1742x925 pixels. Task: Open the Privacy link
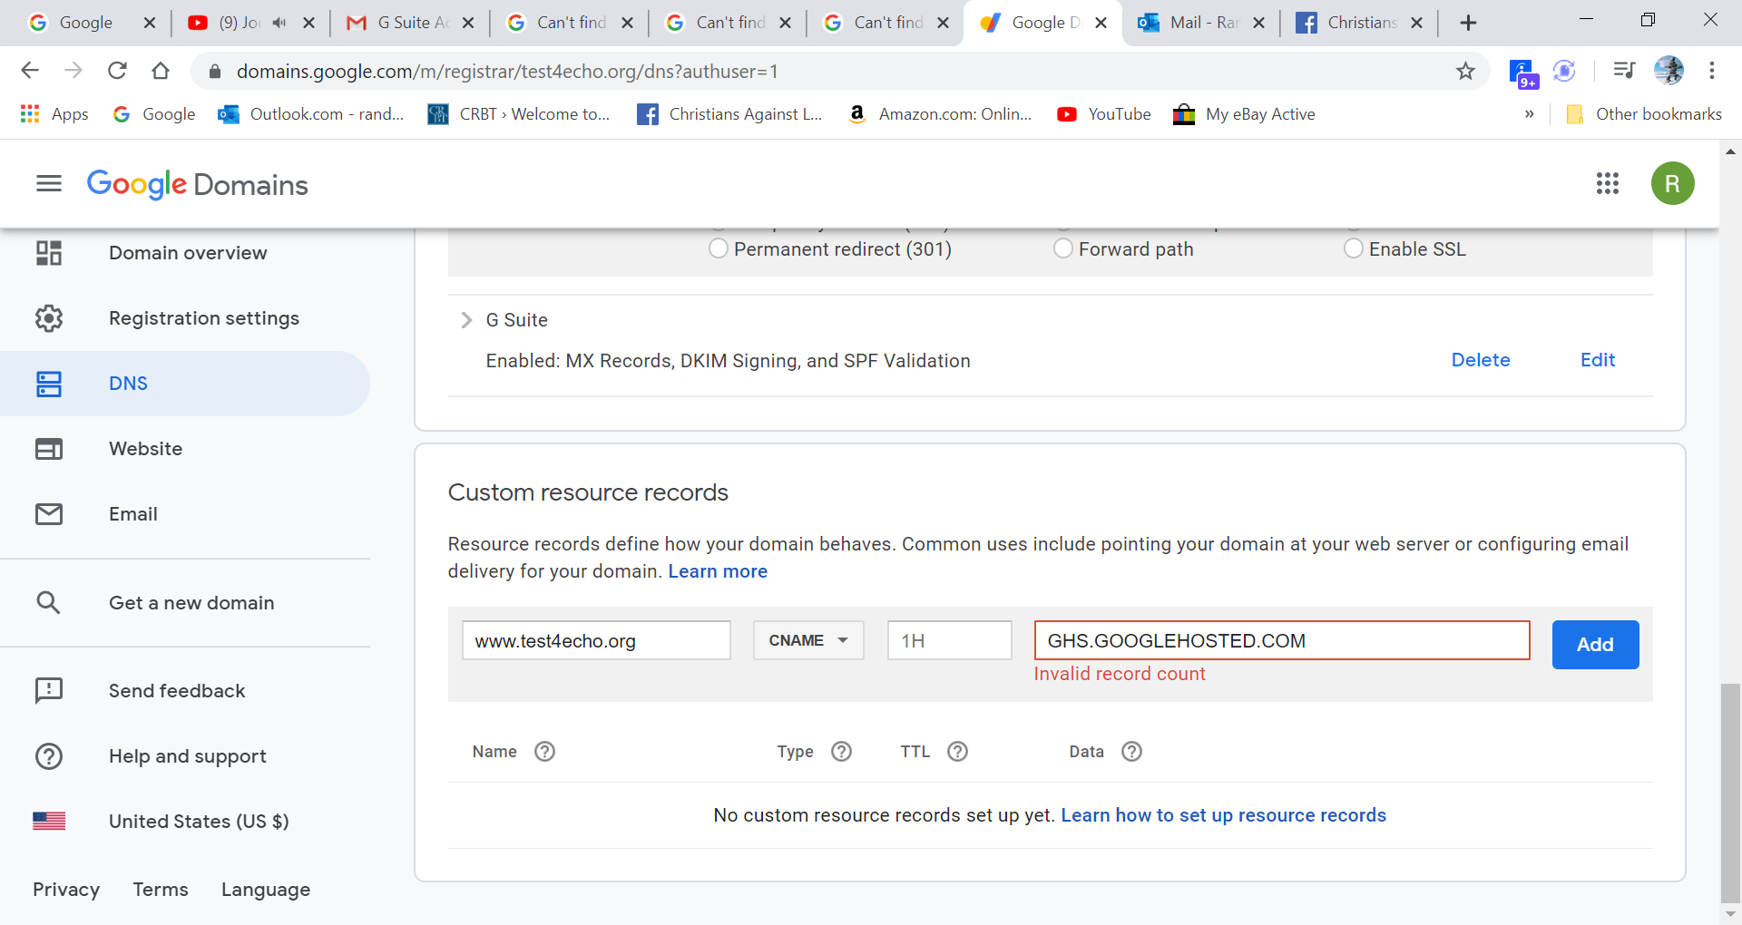pyautogui.click(x=66, y=890)
